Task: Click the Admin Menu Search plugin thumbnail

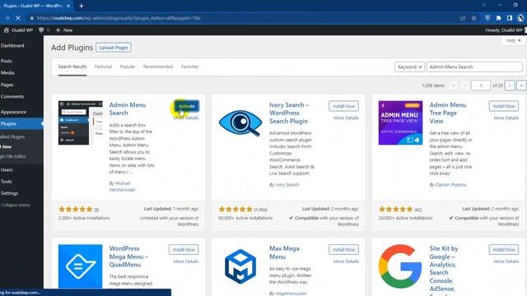Action: pos(81,123)
